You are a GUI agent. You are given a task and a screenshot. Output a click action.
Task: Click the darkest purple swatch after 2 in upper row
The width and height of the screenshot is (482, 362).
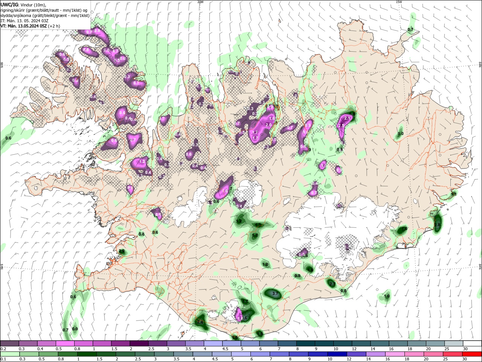pyautogui.click(x=139, y=344)
